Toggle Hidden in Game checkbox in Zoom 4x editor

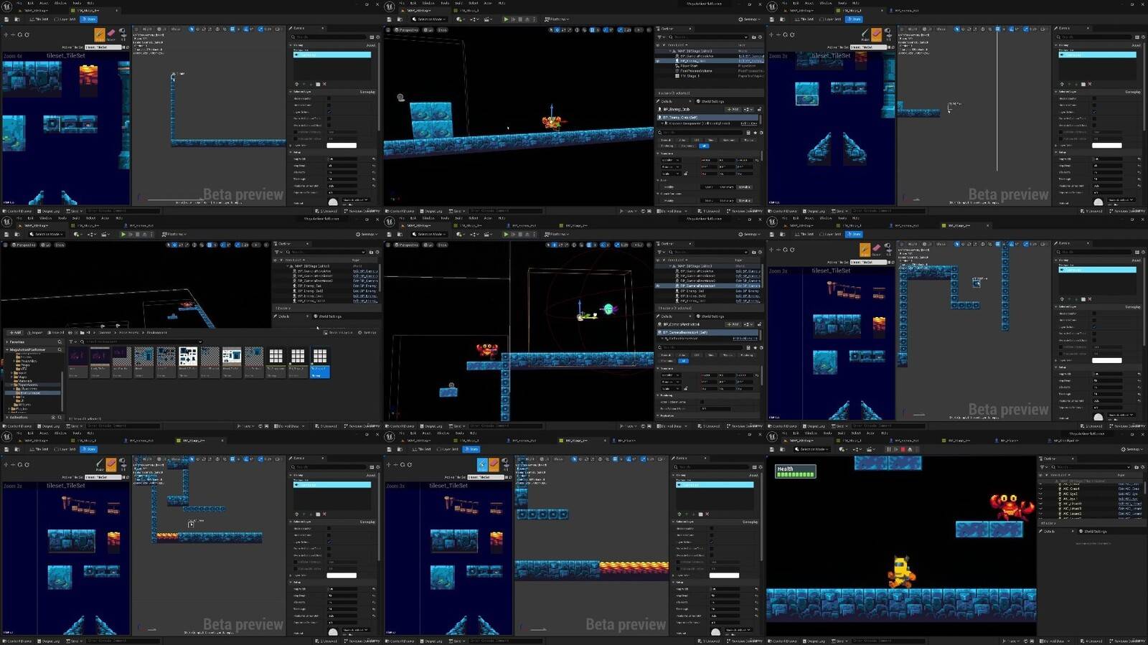(329, 105)
